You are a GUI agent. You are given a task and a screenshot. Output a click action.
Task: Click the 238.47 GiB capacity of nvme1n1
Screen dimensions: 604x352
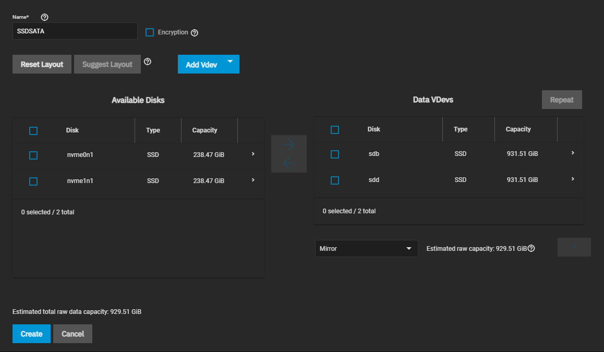209,180
